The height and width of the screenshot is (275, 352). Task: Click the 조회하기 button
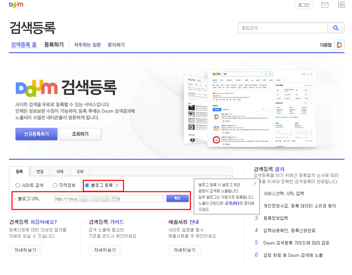click(80, 134)
